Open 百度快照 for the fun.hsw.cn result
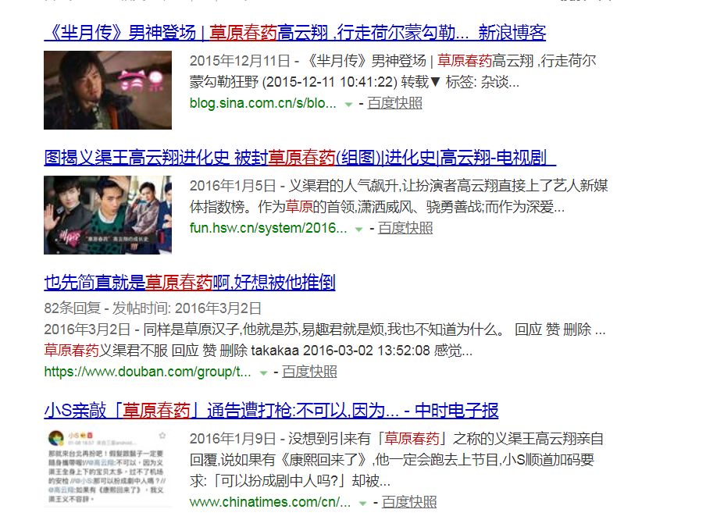Screen dimensions: 706x520 405,228
